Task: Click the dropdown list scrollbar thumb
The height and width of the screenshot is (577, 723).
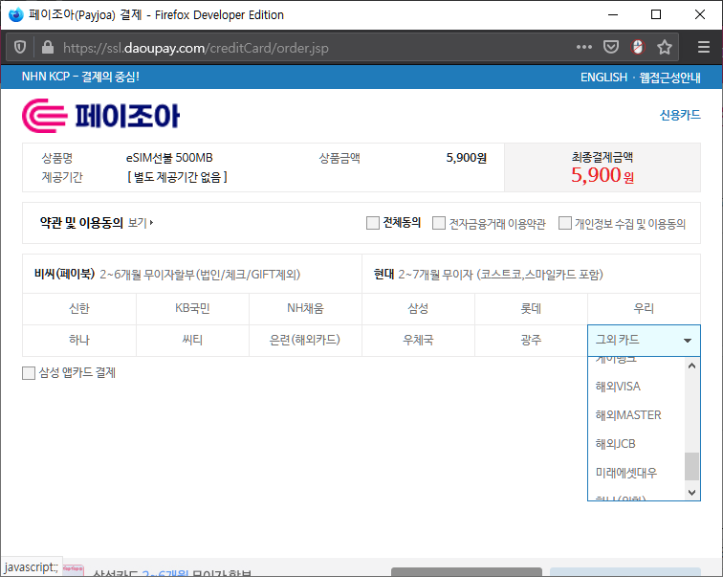Action: point(691,466)
